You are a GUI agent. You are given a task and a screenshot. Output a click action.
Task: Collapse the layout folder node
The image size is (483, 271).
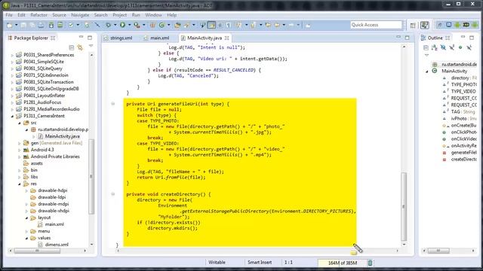pos(26,218)
